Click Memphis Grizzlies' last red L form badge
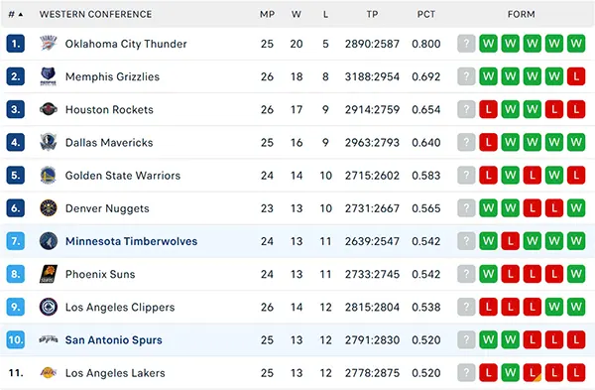This screenshot has width=595, height=390. coord(576,76)
